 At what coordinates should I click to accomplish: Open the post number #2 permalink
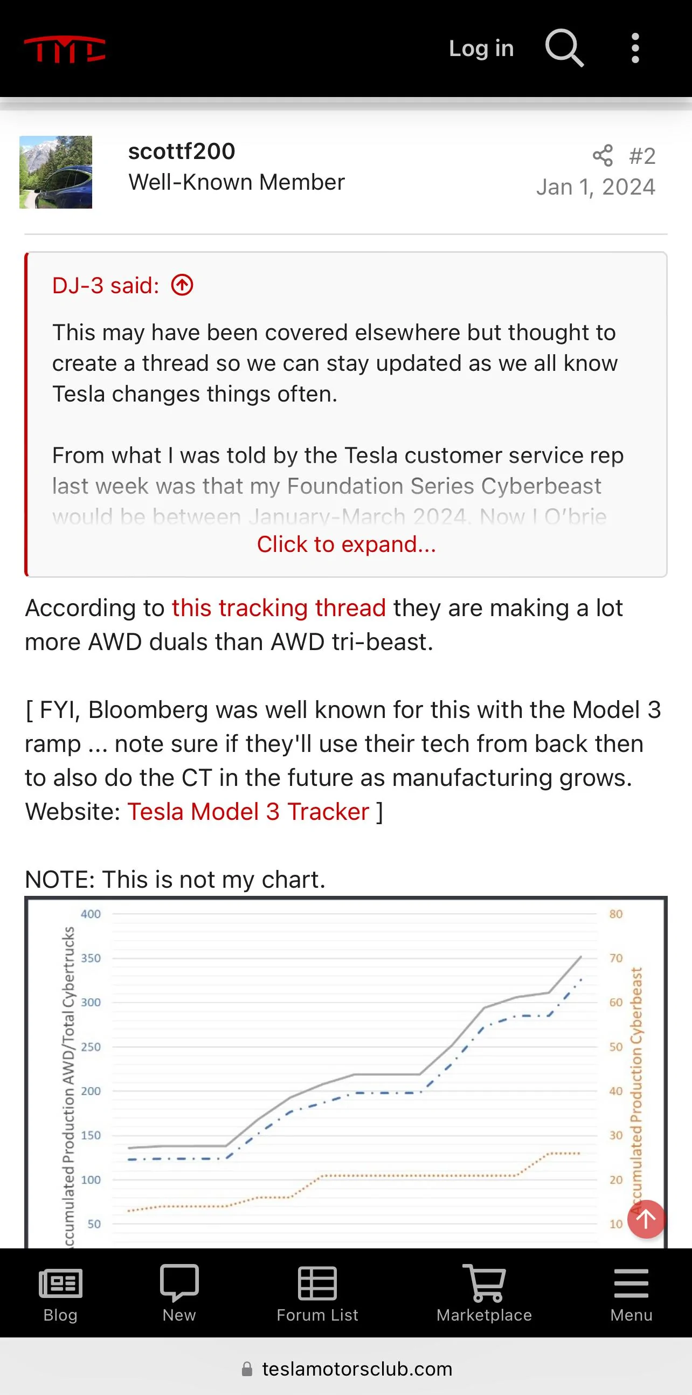(x=642, y=156)
